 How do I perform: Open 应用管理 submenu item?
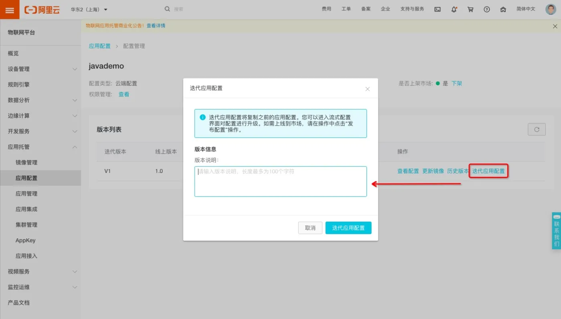[40, 194]
